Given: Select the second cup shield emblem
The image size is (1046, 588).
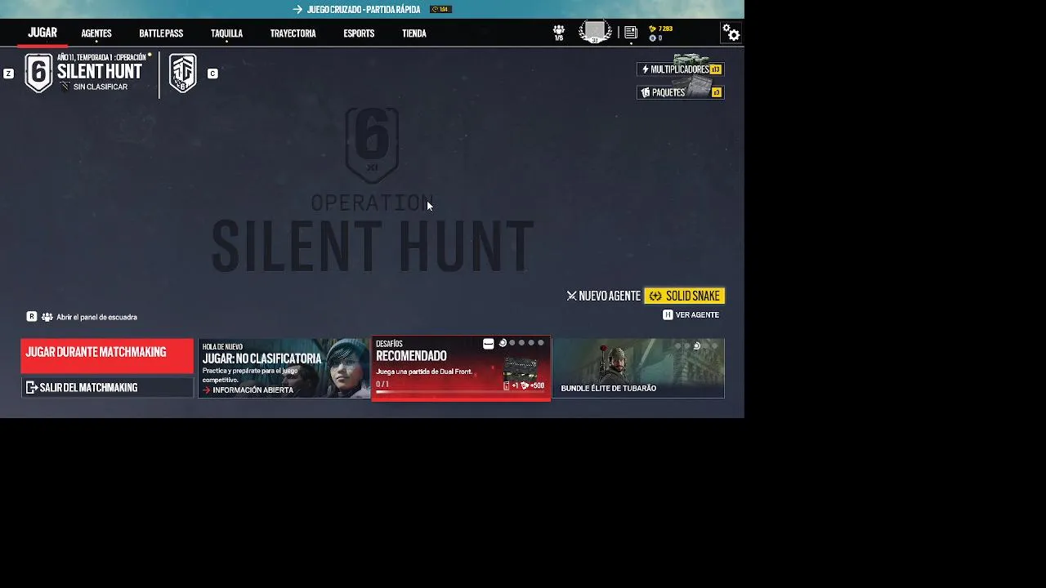Looking at the screenshot, I should pyautogui.click(x=183, y=73).
